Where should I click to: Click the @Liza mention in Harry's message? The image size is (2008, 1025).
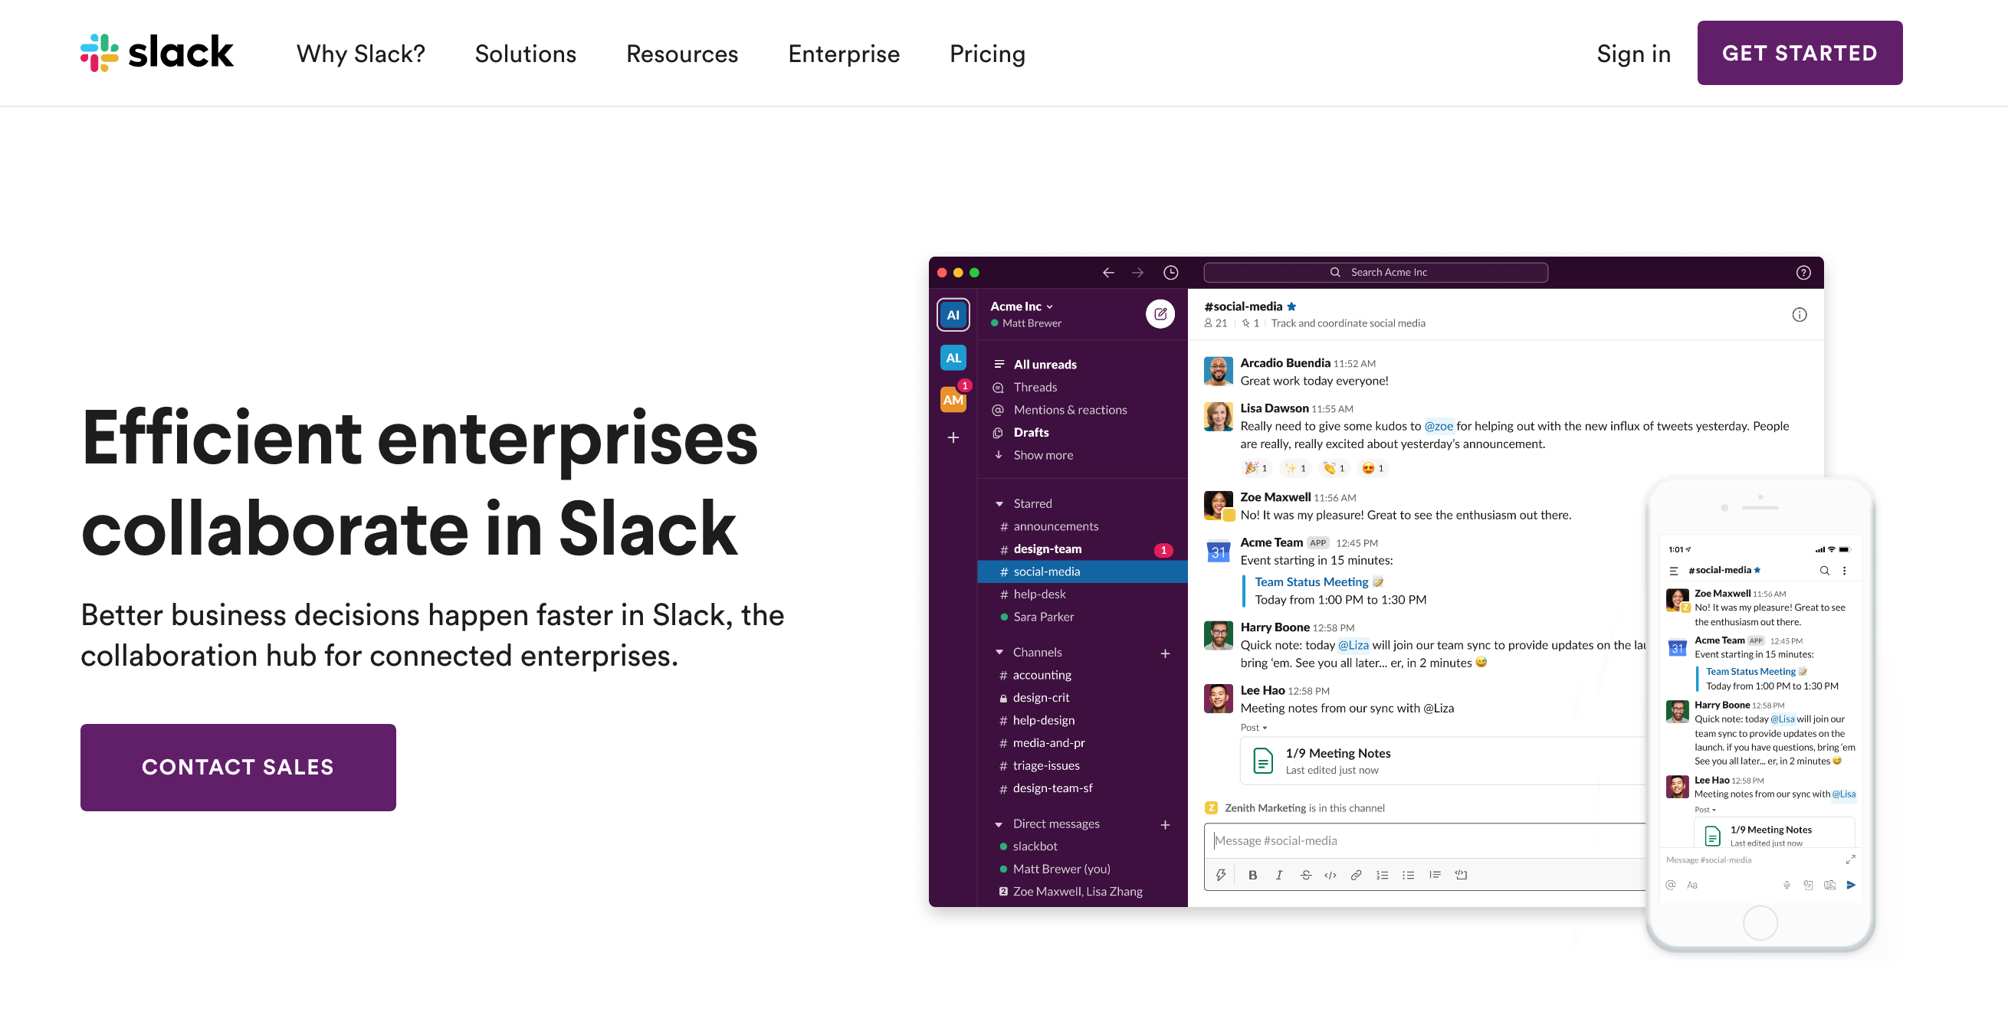(x=1353, y=645)
